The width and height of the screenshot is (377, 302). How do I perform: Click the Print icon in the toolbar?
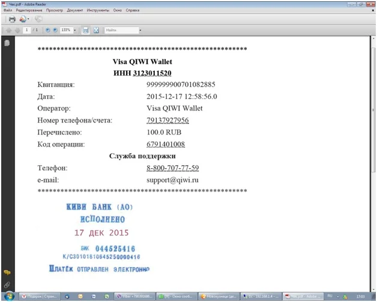coord(12,19)
